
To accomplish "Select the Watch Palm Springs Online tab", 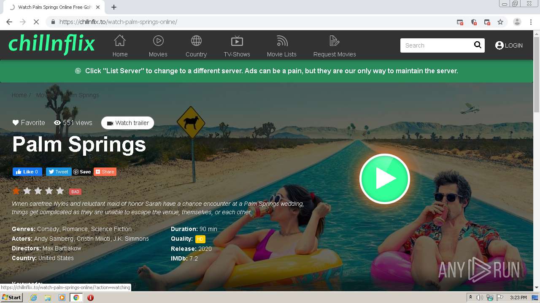I will (54, 7).
